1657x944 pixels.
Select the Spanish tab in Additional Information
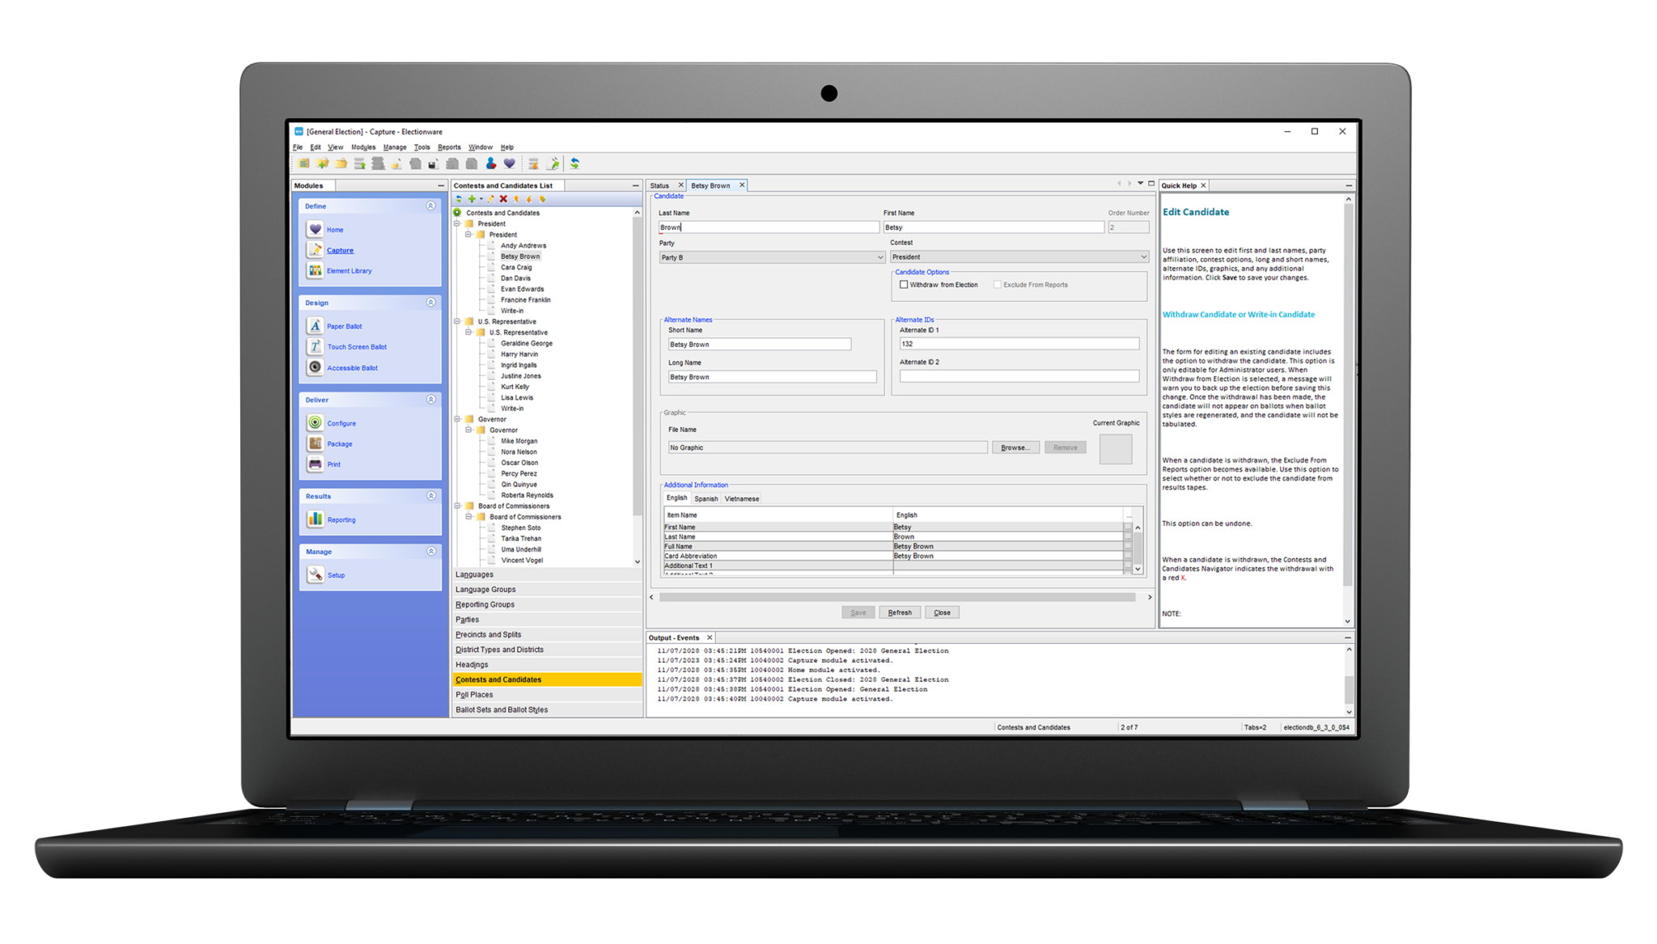[706, 498]
